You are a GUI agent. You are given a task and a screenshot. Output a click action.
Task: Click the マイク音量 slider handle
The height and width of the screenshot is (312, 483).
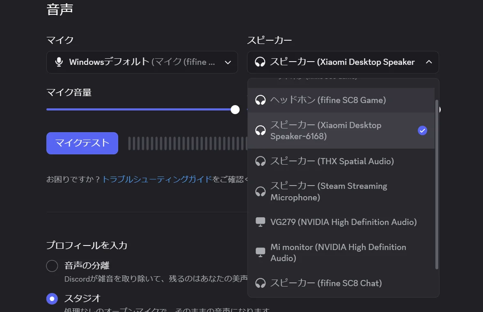click(235, 110)
